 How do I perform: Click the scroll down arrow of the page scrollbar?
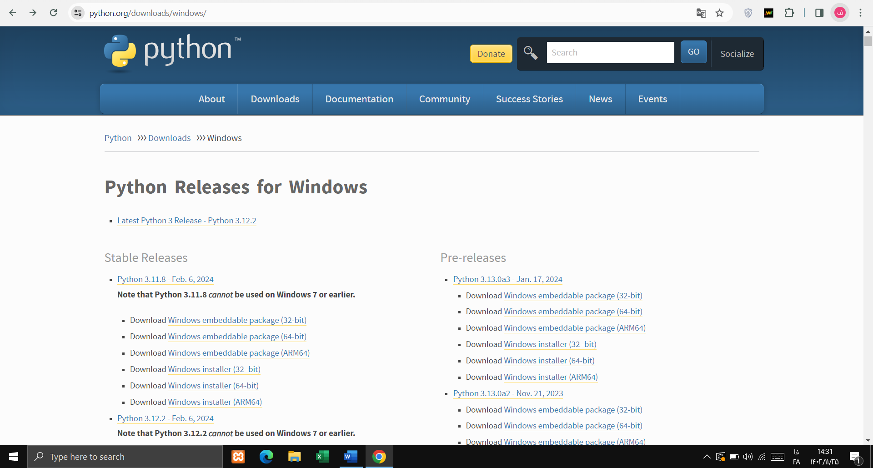(868, 440)
